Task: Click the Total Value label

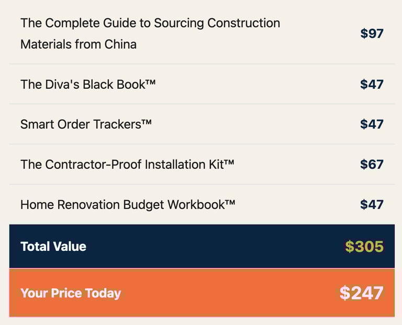Action: pyautogui.click(x=53, y=247)
